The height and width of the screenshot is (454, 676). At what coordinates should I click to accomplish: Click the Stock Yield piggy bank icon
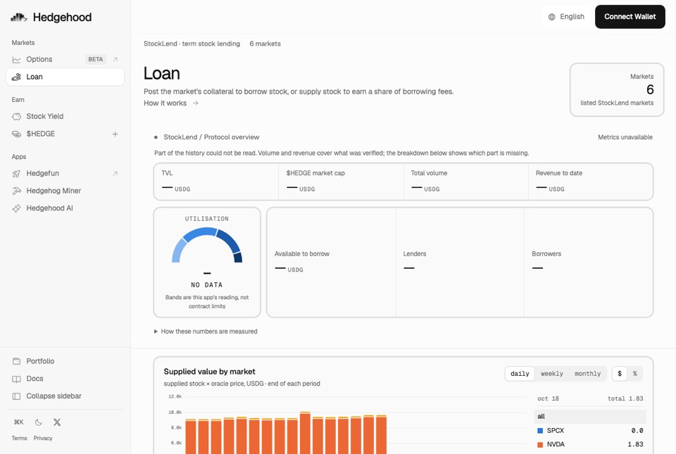point(16,116)
